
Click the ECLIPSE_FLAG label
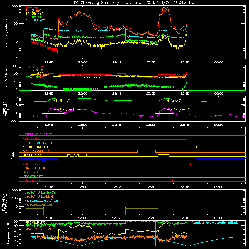[x=34, y=160]
